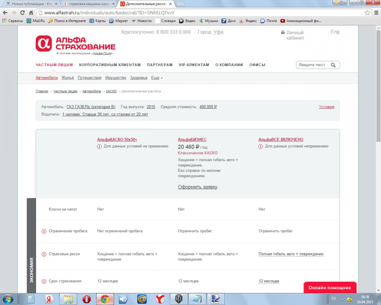Open the Анимационный фи... YouTube bookmark
381x305 pixels.
pos(301,21)
